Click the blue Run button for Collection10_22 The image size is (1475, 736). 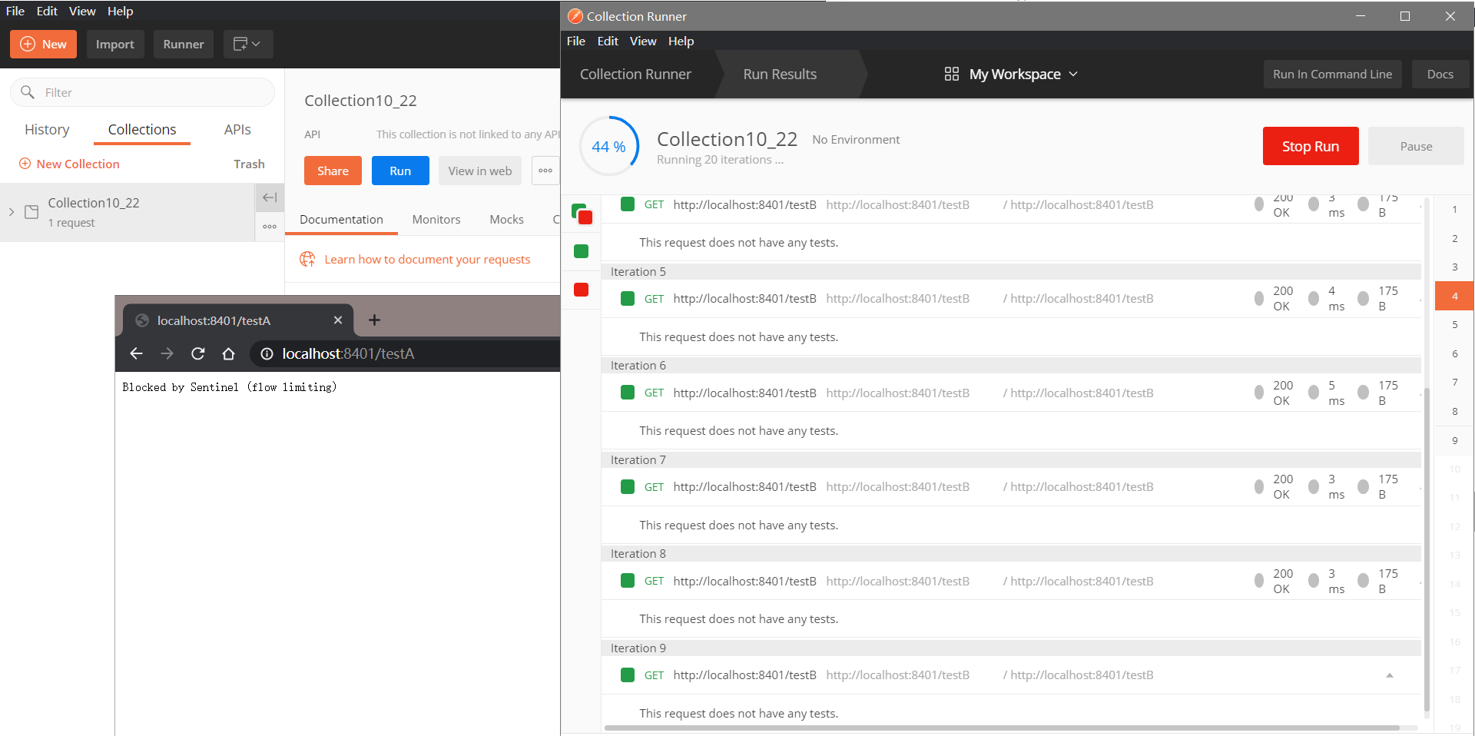[400, 171]
